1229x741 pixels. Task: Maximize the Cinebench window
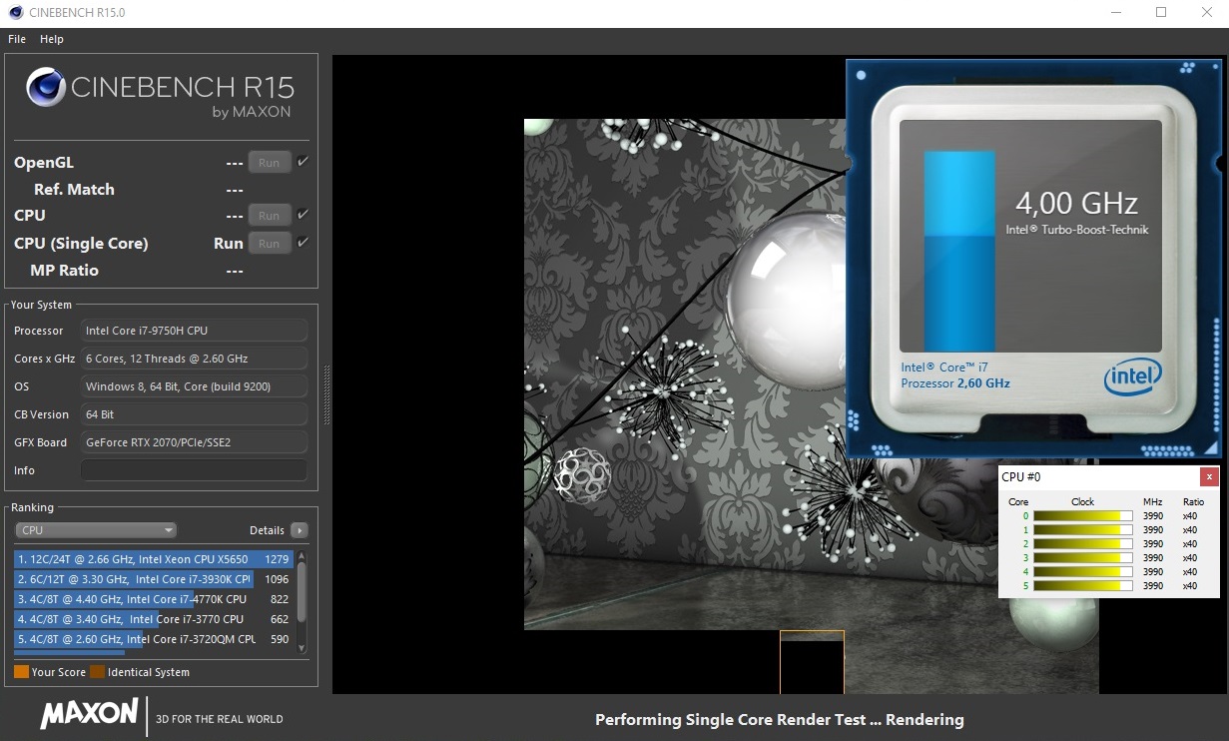pos(1161,12)
